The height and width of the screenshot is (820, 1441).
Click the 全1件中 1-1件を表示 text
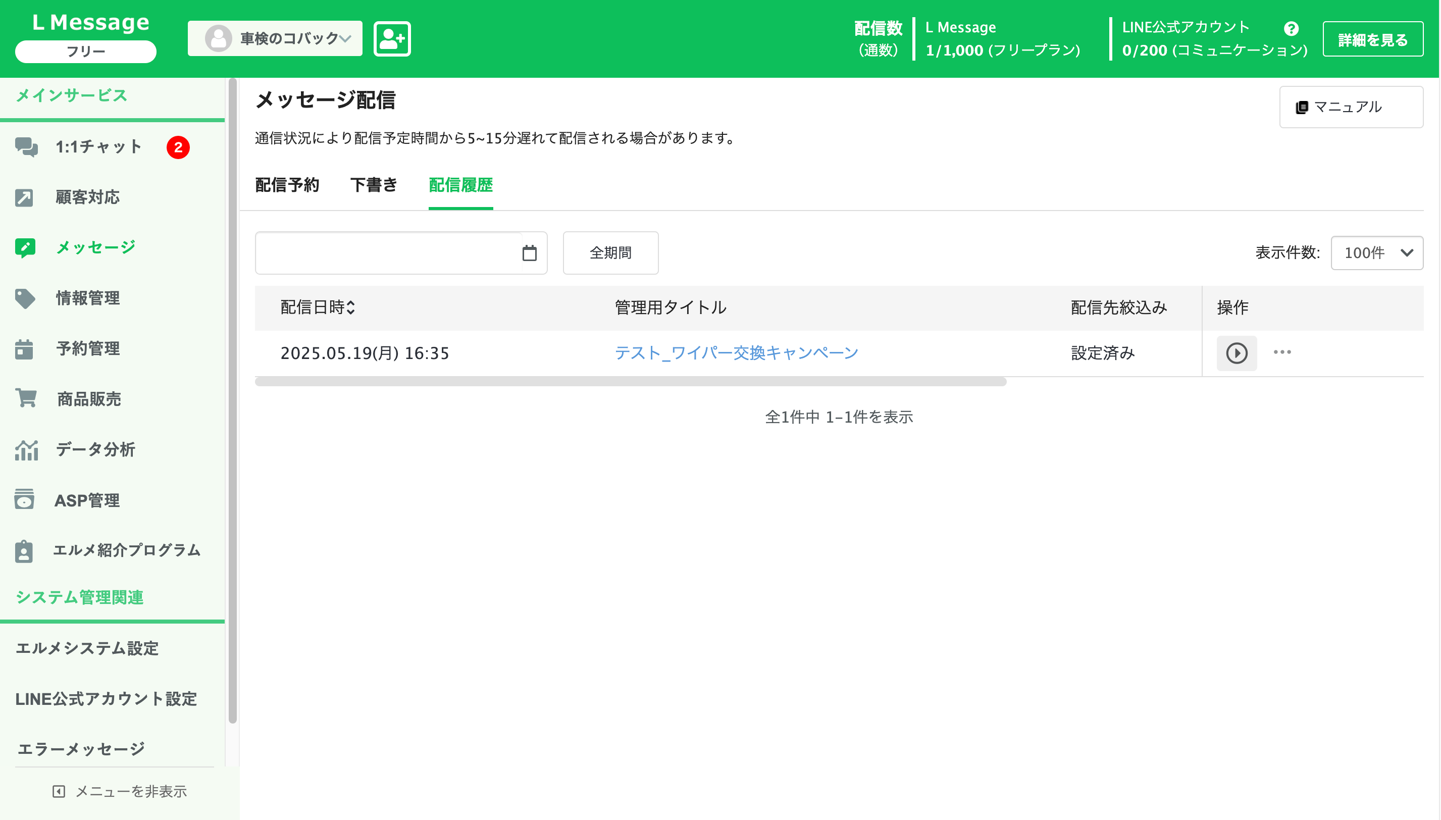click(839, 417)
